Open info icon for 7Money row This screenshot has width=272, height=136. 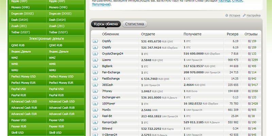point(95,91)
